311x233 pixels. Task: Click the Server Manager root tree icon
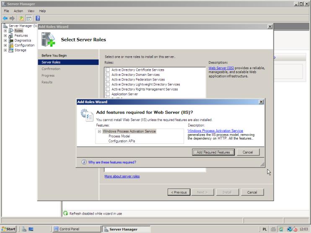tap(5, 26)
